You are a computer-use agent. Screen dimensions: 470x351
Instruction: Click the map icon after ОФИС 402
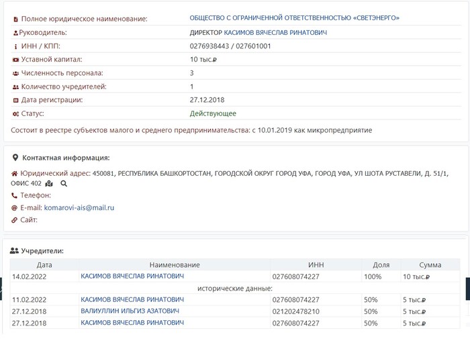click(x=49, y=183)
